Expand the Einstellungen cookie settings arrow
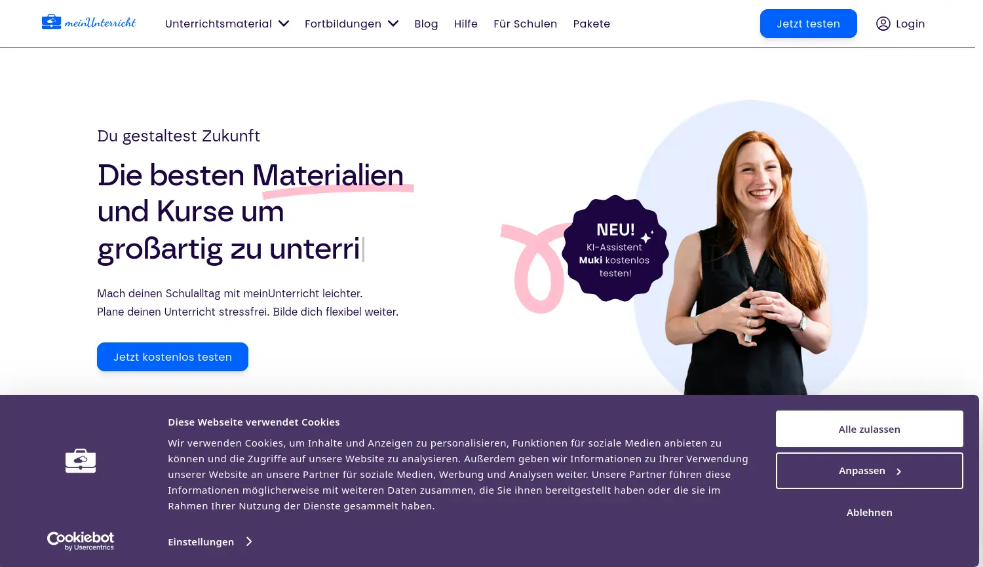Viewport: 983px width, 567px height. point(249,541)
